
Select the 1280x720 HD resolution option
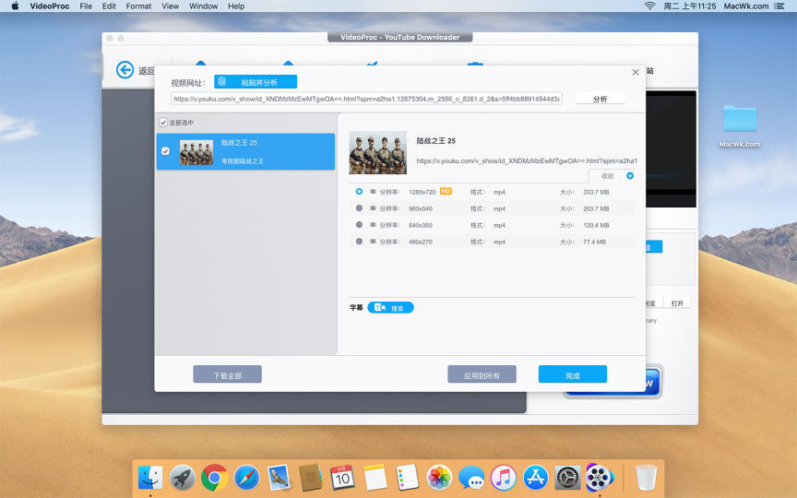pos(359,192)
